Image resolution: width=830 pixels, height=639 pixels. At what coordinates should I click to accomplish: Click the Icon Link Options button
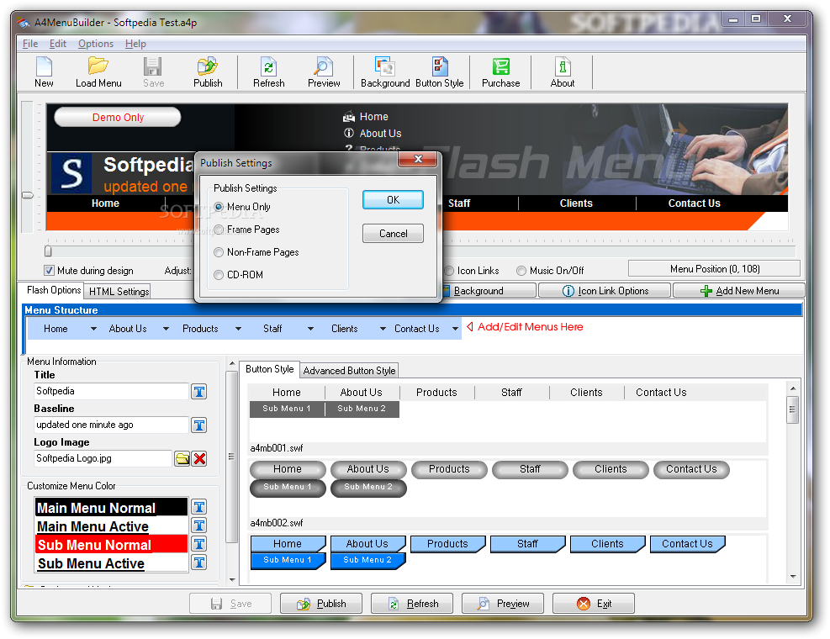point(605,291)
